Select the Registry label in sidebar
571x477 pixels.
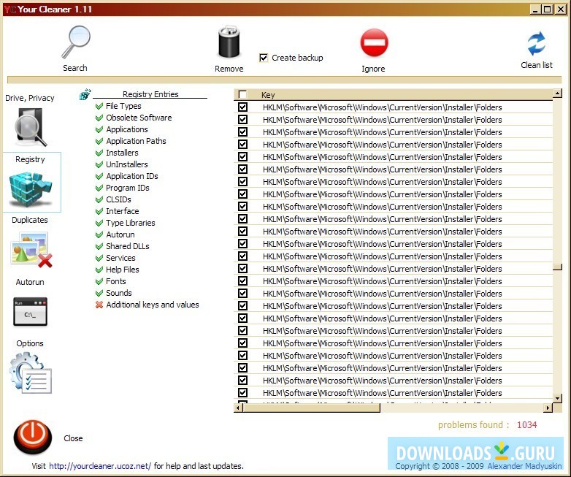[30, 159]
